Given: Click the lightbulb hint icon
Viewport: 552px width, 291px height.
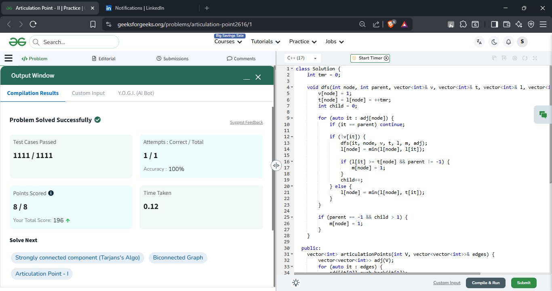Looking at the screenshot, I should (296, 283).
